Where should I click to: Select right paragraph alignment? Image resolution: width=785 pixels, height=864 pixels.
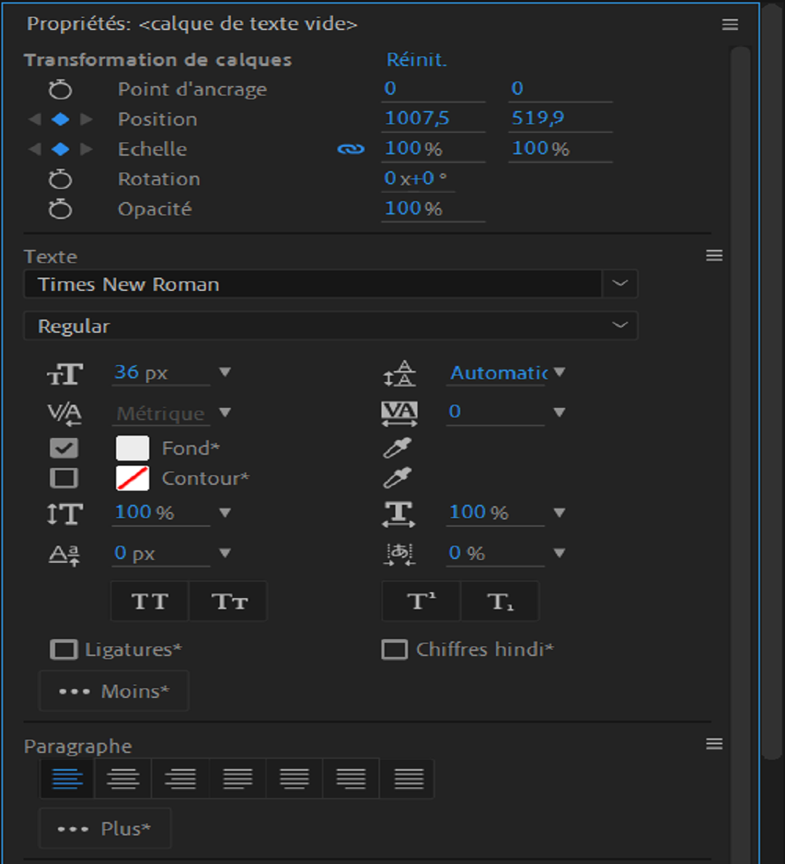tap(179, 778)
